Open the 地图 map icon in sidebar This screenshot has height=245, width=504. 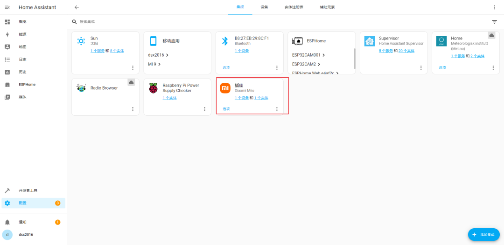coord(7,47)
